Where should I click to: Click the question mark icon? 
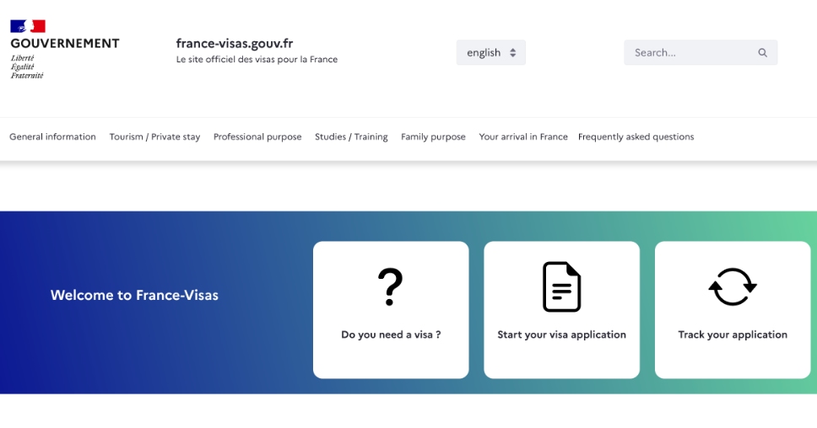390,286
